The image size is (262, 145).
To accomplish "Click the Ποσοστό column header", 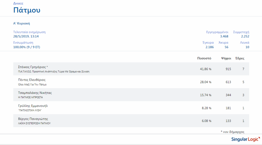I will pos(204,58).
